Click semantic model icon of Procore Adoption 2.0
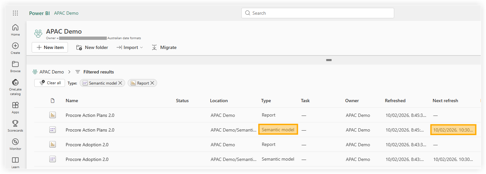 53,159
